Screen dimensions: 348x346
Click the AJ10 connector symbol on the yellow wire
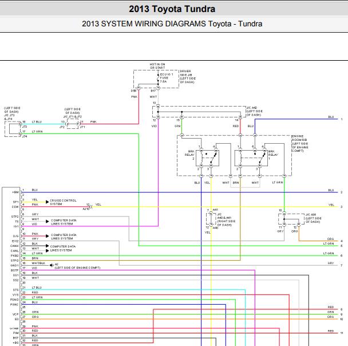[91, 207]
